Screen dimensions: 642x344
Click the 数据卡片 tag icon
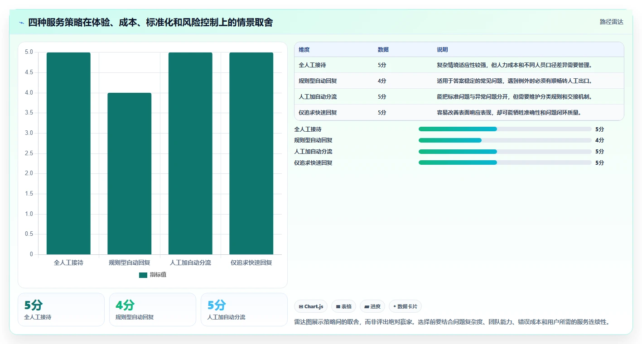[x=395, y=307]
